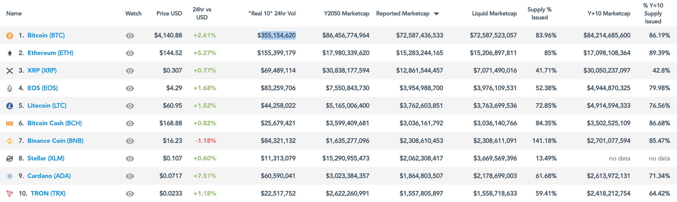Open the Ethereum (ETH) link
Viewport: 677px width, 202px height.
[50, 53]
